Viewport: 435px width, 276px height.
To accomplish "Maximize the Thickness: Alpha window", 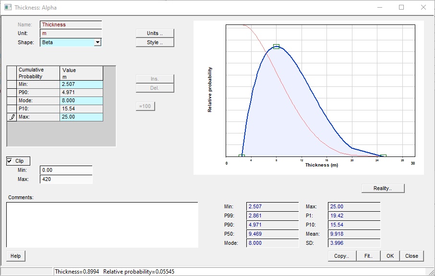I will pyautogui.click(x=401, y=7).
